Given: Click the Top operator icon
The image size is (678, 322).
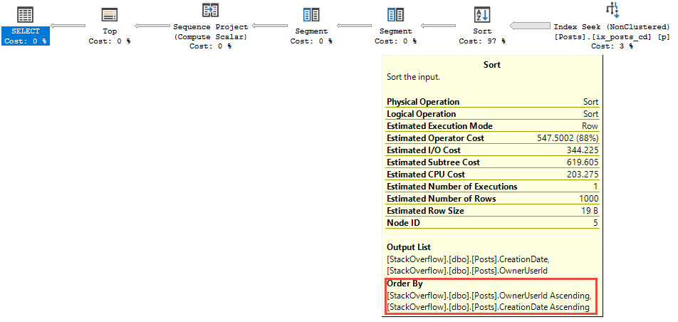Looking at the screenshot, I should tap(110, 14).
